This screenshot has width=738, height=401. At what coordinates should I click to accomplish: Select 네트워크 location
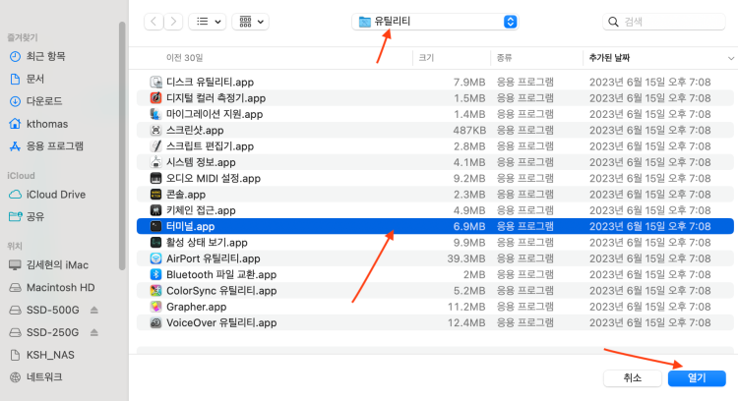tap(35, 377)
